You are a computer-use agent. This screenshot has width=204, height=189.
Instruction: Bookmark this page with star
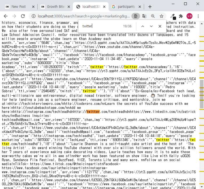[161, 16]
